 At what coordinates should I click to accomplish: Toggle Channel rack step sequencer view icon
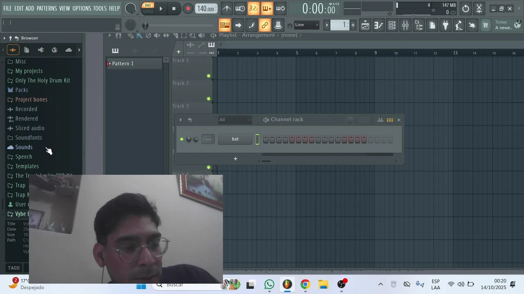coord(390,120)
